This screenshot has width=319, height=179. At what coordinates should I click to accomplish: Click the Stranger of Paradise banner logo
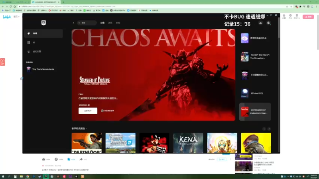point(95,81)
